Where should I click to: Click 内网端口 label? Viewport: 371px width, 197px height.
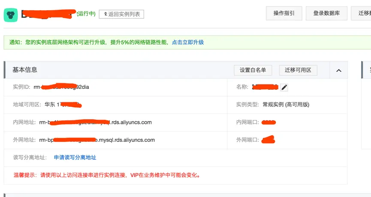click(247, 122)
